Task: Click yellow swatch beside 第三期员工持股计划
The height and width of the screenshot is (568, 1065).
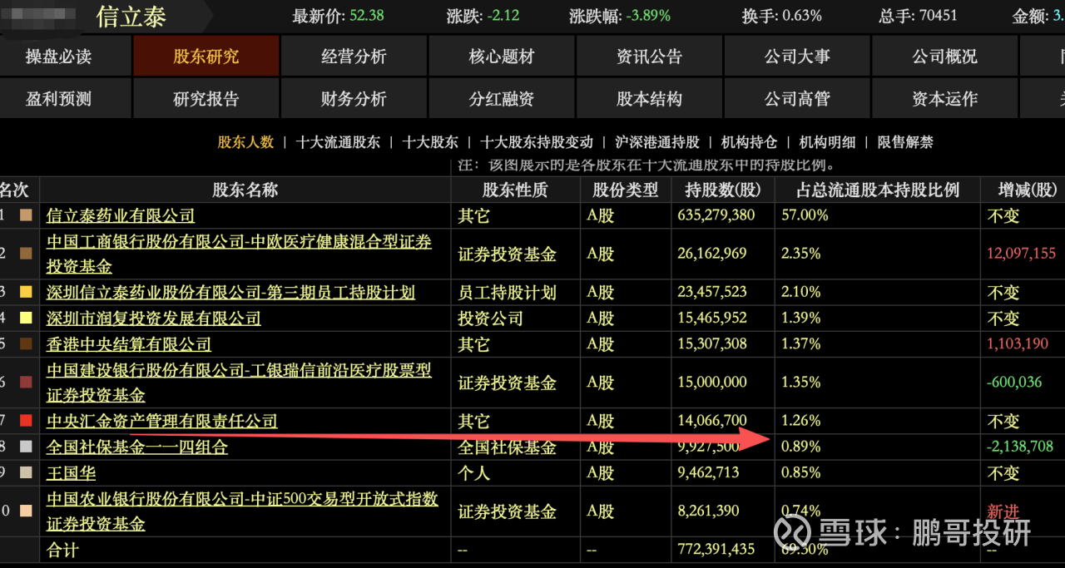Action: click(26, 292)
